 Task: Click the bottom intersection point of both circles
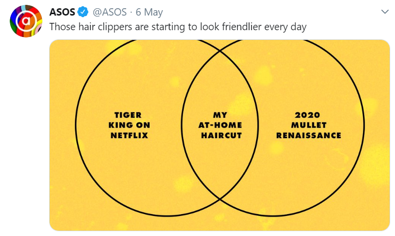point(220,200)
